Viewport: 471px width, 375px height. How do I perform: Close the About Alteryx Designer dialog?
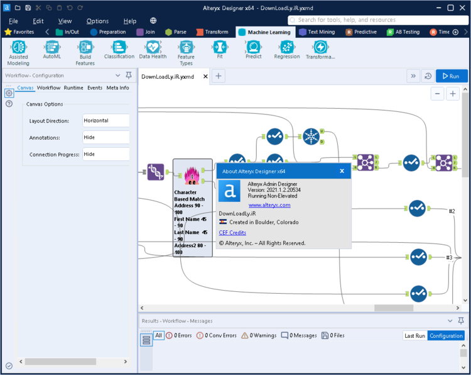[x=342, y=171]
